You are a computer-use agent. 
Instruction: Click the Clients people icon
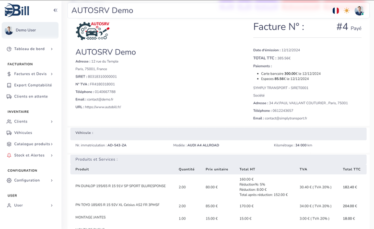9,121
